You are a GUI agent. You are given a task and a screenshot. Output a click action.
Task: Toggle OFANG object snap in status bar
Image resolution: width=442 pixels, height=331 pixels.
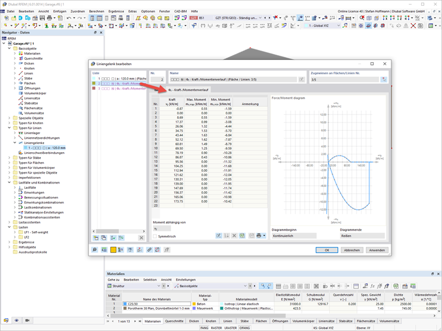244,328
